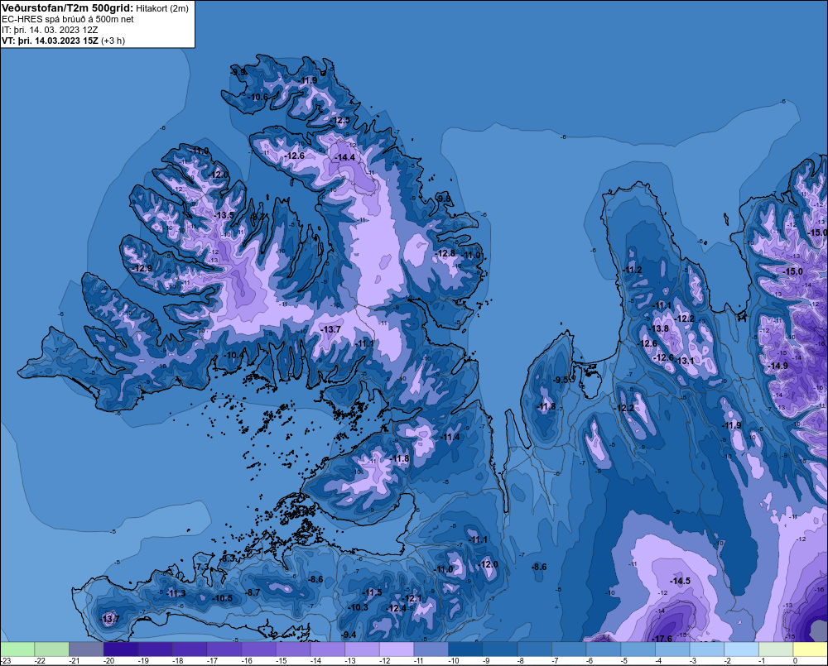Click the 'IT: þri. 14. 03. 2023 12Z' line
Viewport: 828px width, 666px height.
(x=50, y=30)
